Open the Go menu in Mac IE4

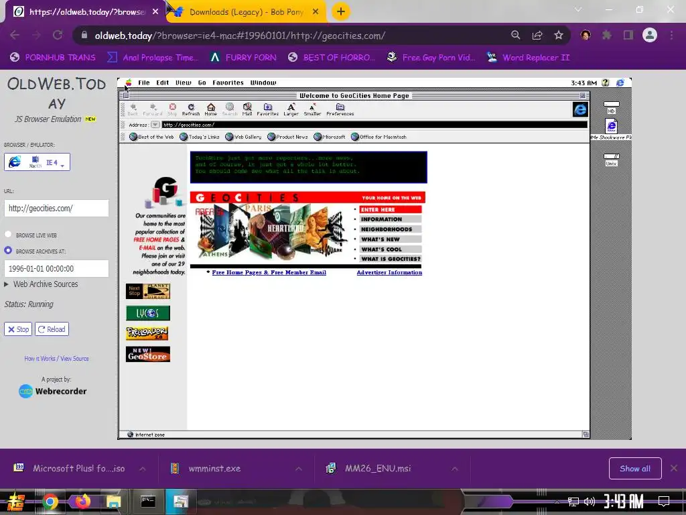coord(202,82)
